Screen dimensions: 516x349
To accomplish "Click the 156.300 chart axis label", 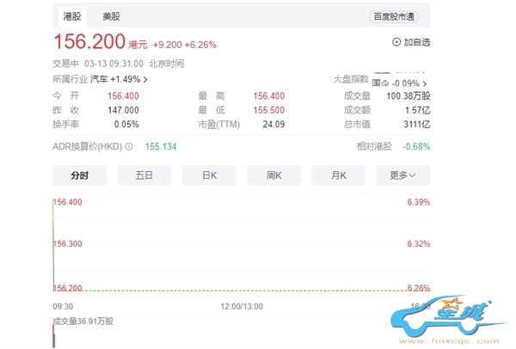I will (68, 244).
